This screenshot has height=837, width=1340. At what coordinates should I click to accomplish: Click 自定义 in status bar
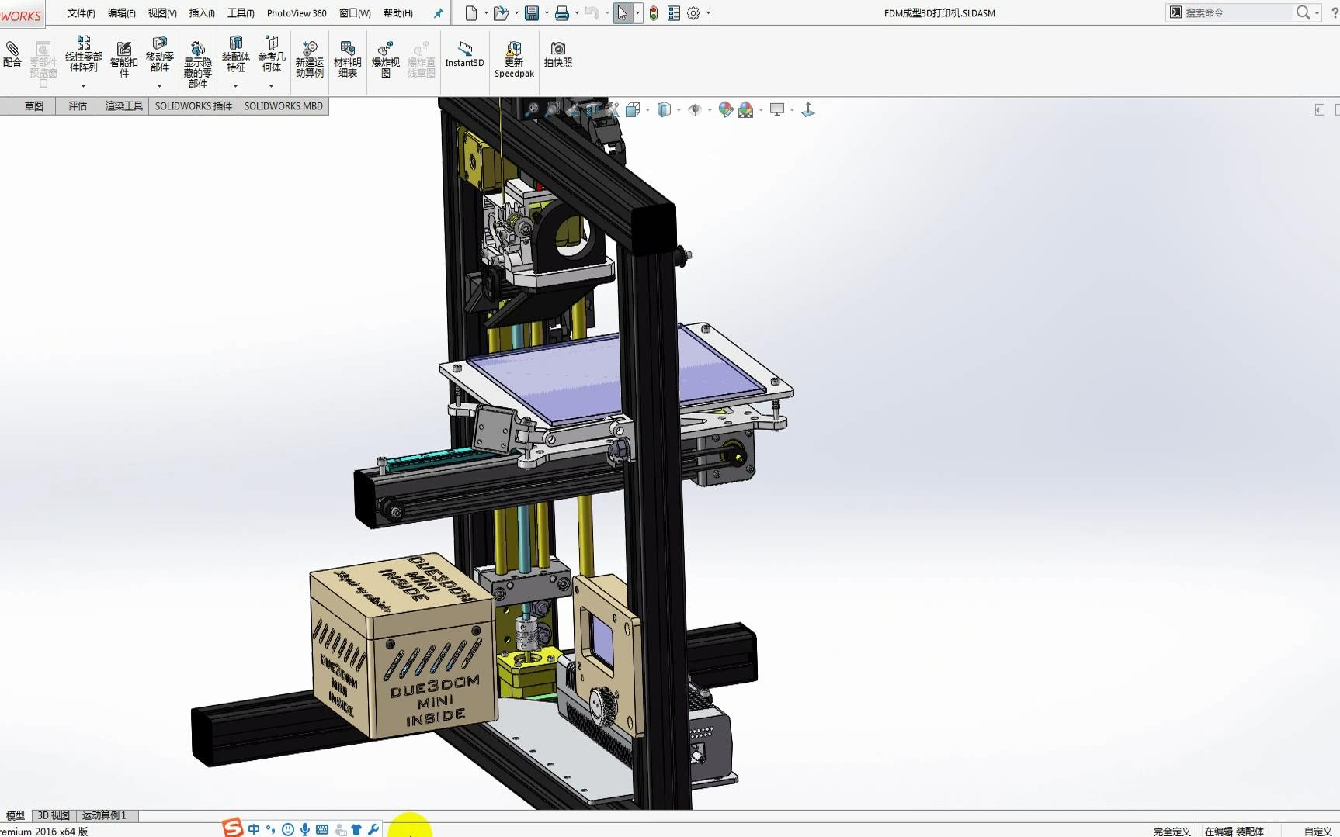point(1317,831)
